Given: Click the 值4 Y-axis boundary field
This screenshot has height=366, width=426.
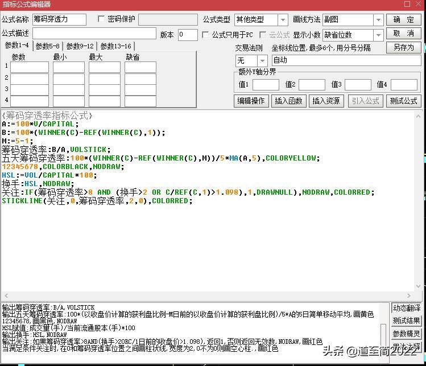Looking at the screenshot, I should pyautogui.click(x=404, y=85).
